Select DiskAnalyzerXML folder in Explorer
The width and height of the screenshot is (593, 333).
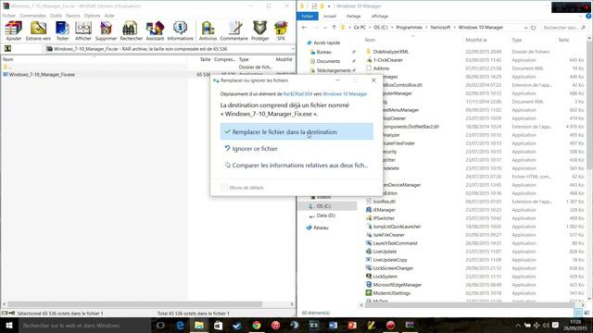(x=391, y=52)
